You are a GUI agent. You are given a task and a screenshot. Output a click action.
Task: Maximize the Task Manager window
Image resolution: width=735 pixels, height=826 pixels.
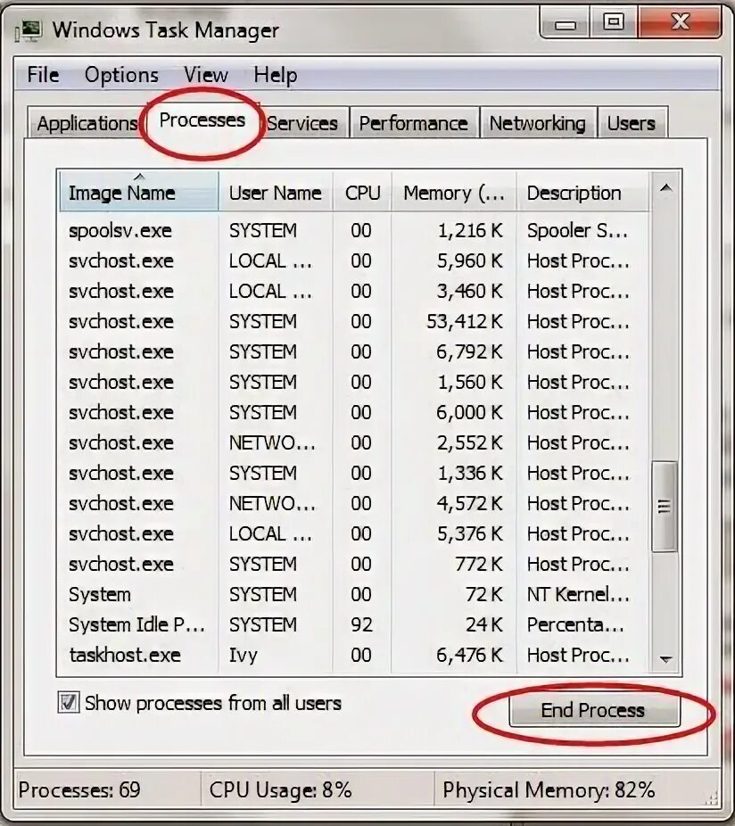point(614,23)
